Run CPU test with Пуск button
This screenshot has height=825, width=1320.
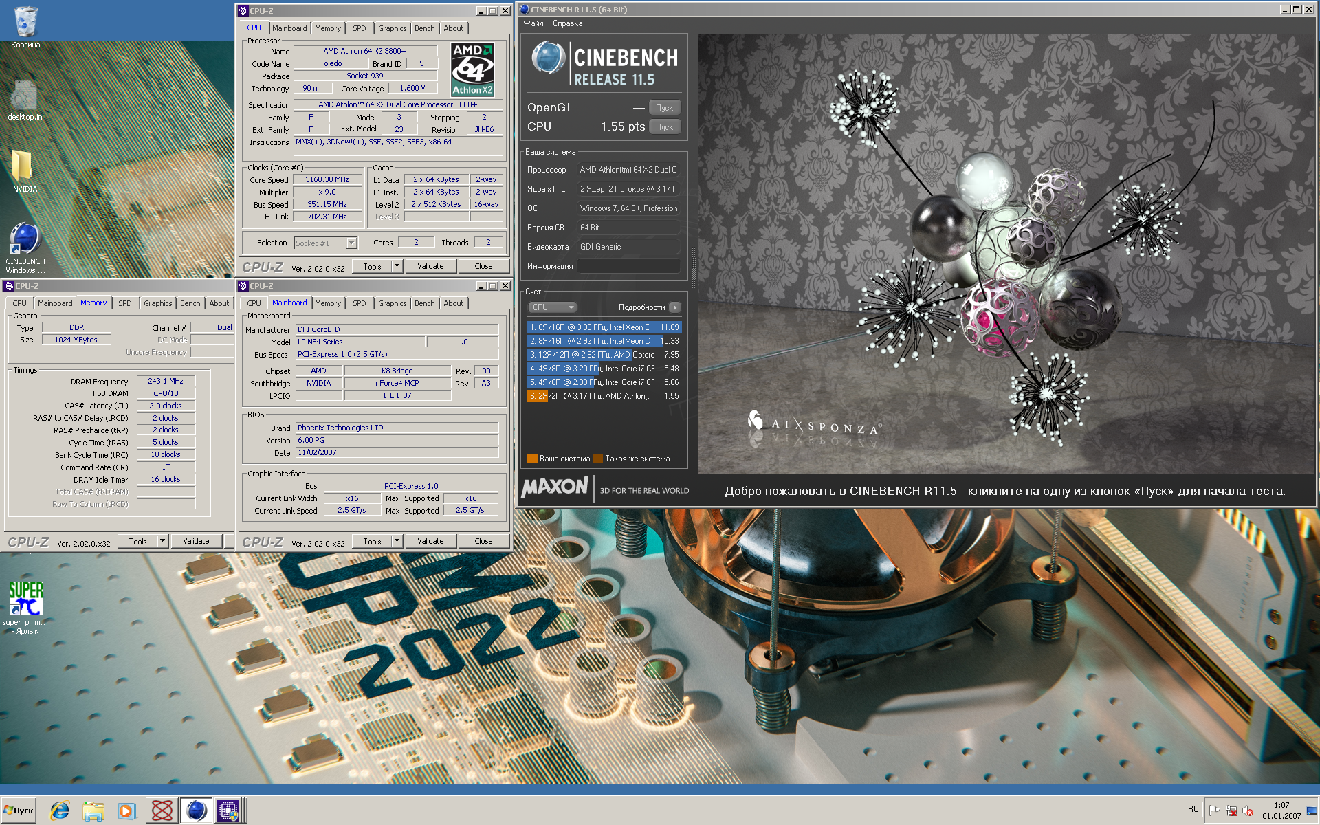coord(664,127)
